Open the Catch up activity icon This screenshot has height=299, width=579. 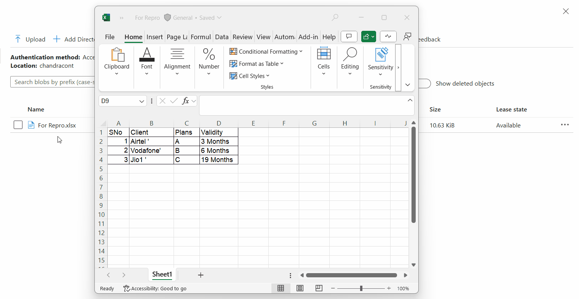[x=388, y=37]
